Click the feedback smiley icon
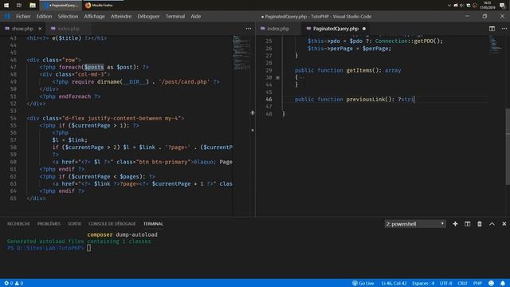Image resolution: width=510 pixels, height=287 pixels. tap(491, 283)
